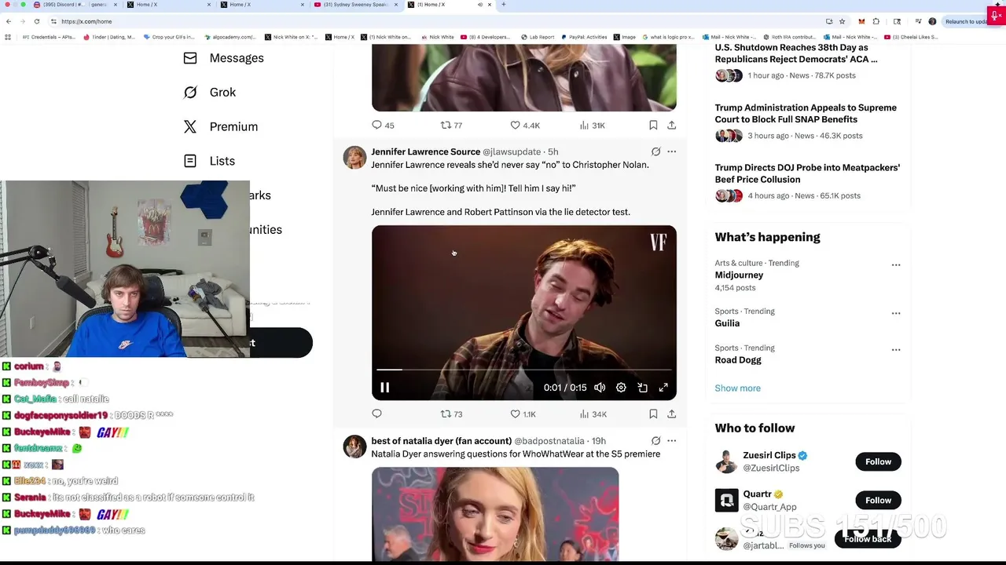
Task: Open Jennifer Lawrence Source profile avatar
Action: [354, 158]
